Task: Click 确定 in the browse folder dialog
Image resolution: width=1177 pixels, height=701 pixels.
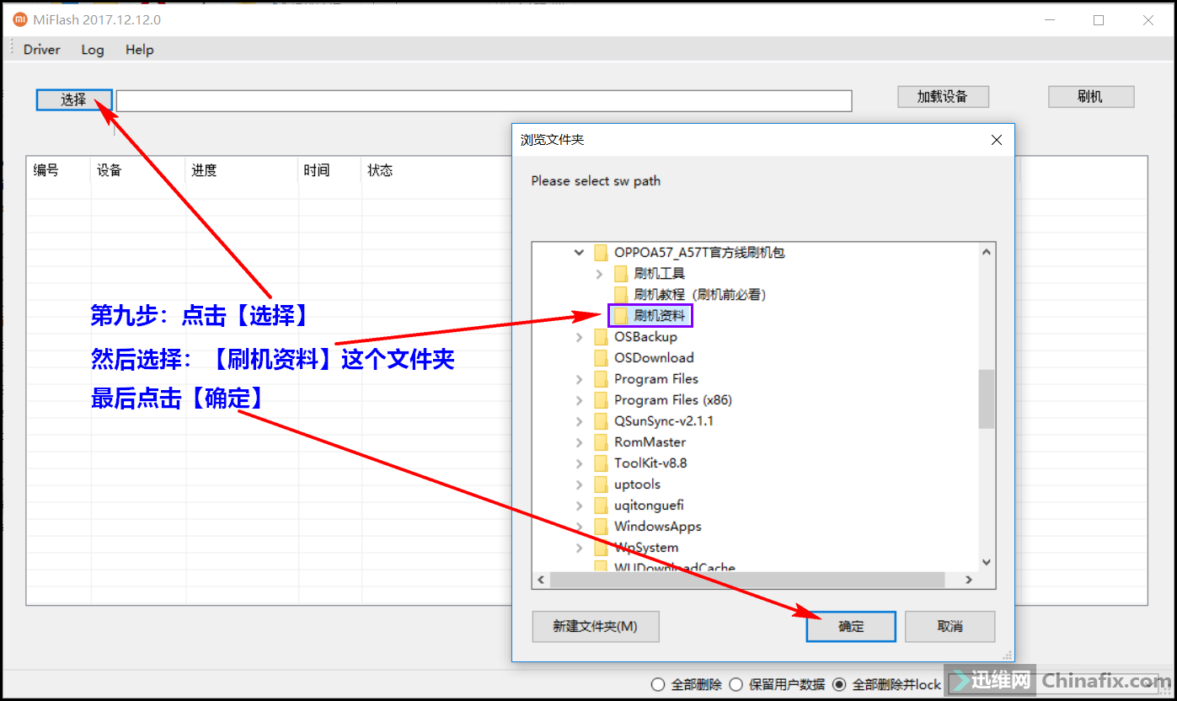Action: (851, 626)
